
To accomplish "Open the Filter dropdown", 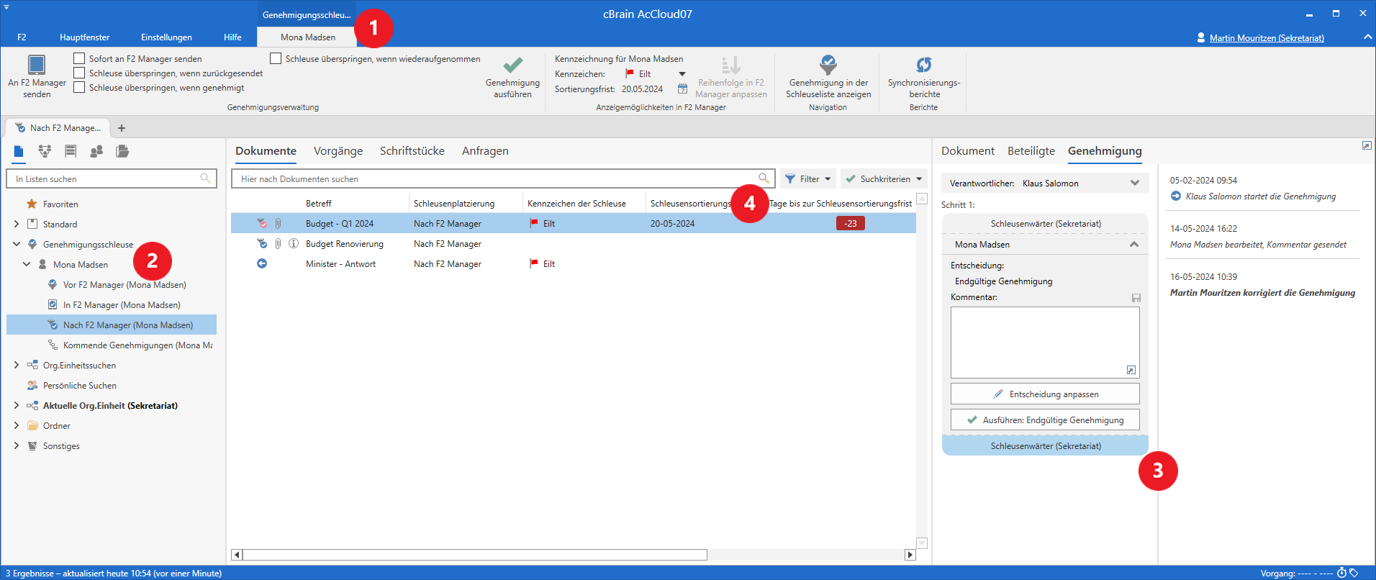I will pos(808,178).
